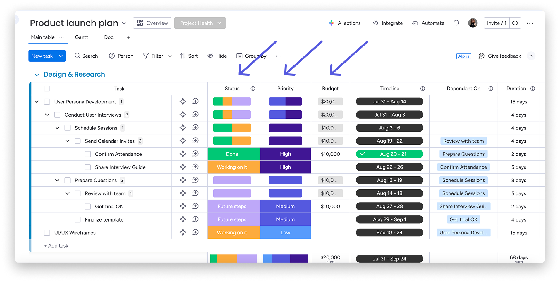Screen dimensions: 560x282
Task: Select all tasks with header checkbox
Action: coord(47,89)
